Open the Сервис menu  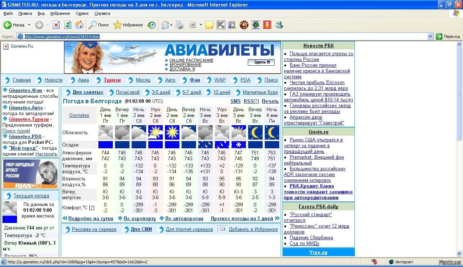pos(82,13)
